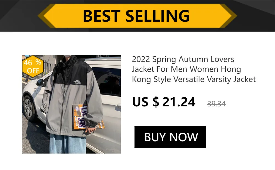
Task: Open the jacket product thumbnail image
Action: click(71, 104)
